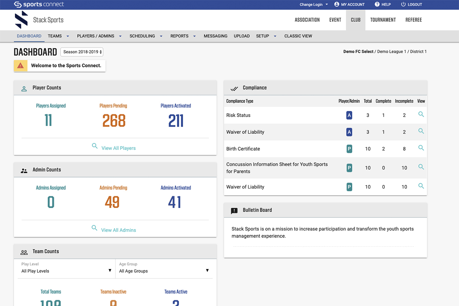The width and height of the screenshot is (459, 306).
Task: Open Classic View
Action: click(x=298, y=36)
